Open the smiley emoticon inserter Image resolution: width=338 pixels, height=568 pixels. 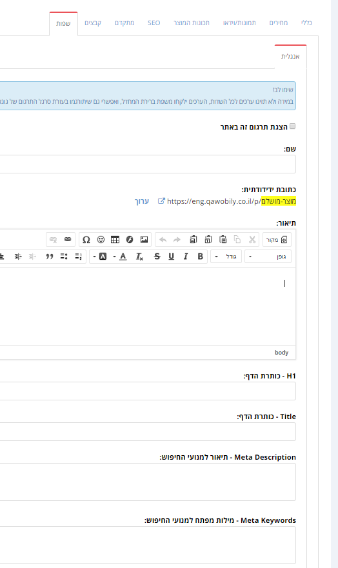click(101, 239)
